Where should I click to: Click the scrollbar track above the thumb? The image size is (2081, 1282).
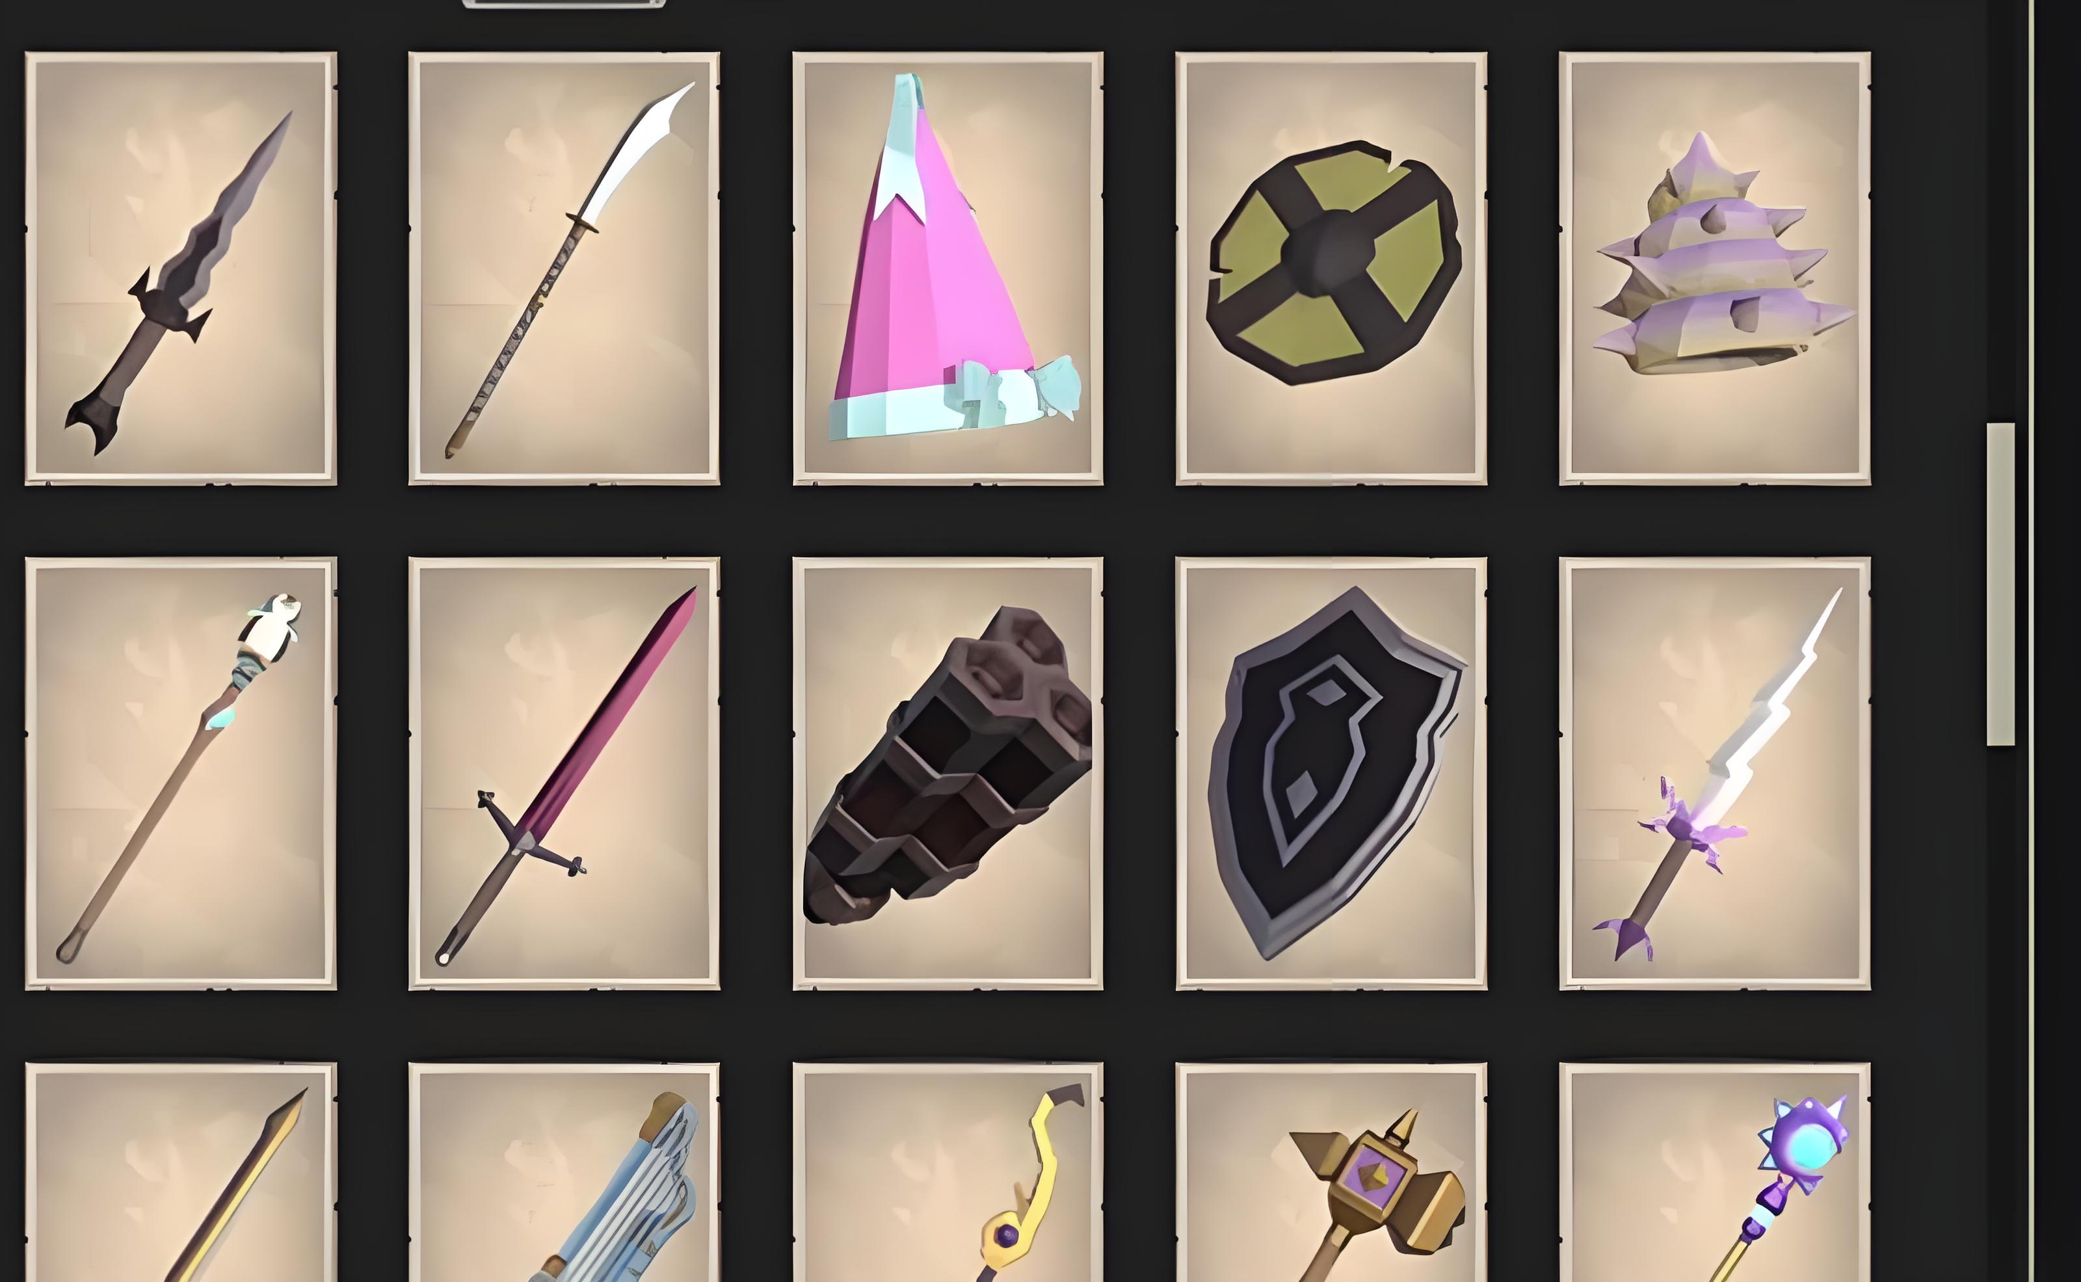2000,212
